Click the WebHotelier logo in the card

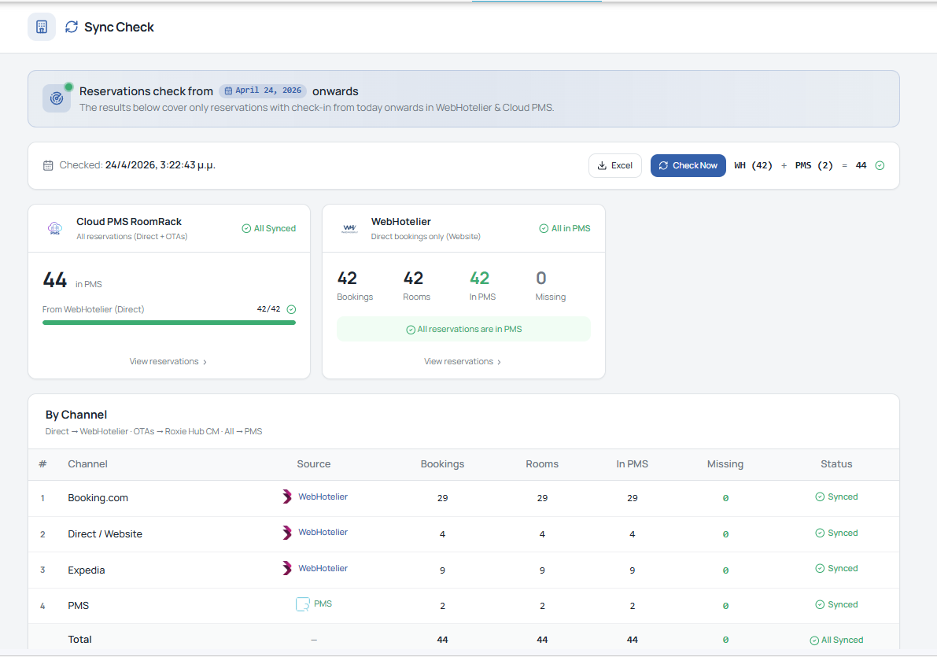point(349,228)
